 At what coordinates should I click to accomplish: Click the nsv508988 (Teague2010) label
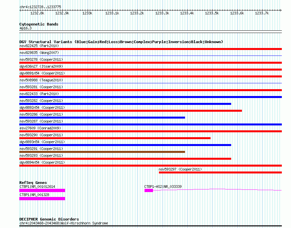41,80
